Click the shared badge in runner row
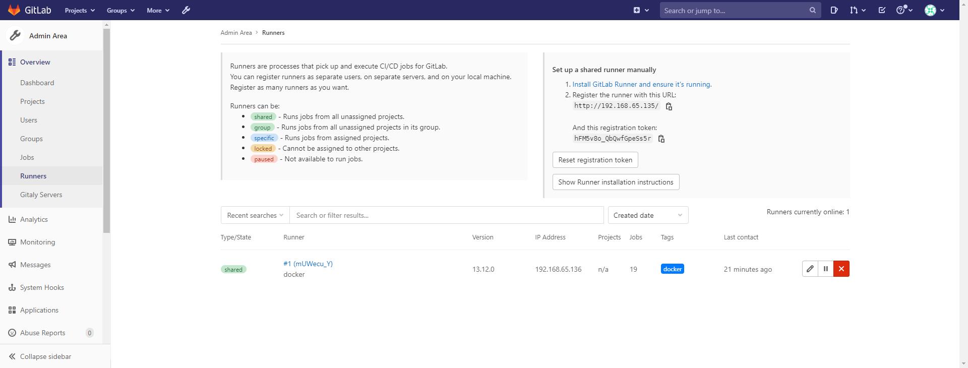The height and width of the screenshot is (368, 968). (x=233, y=269)
